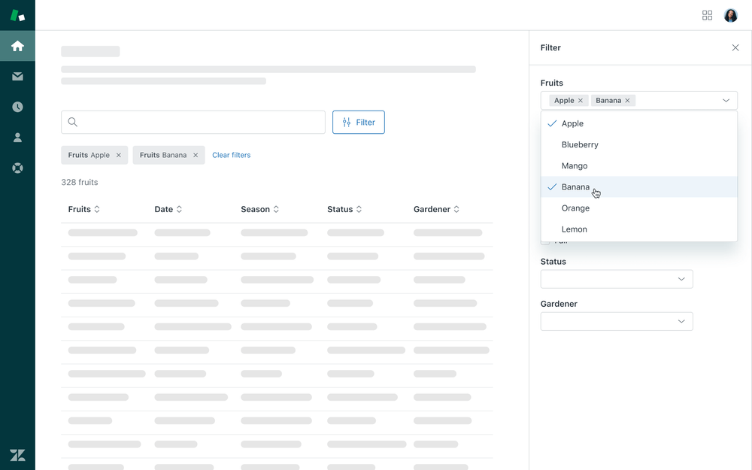Remove the Apple tag in Fruits field
The width and height of the screenshot is (752, 470).
click(581, 101)
